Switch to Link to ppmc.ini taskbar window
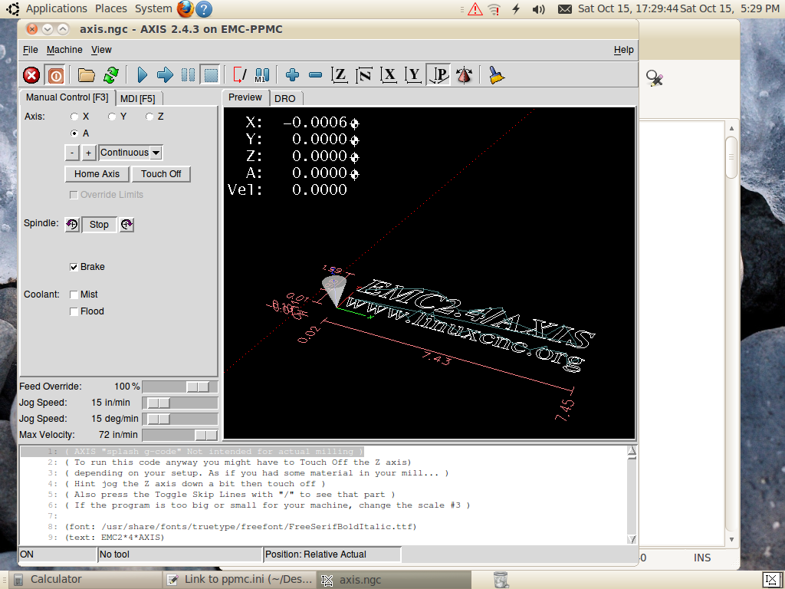 (240, 580)
